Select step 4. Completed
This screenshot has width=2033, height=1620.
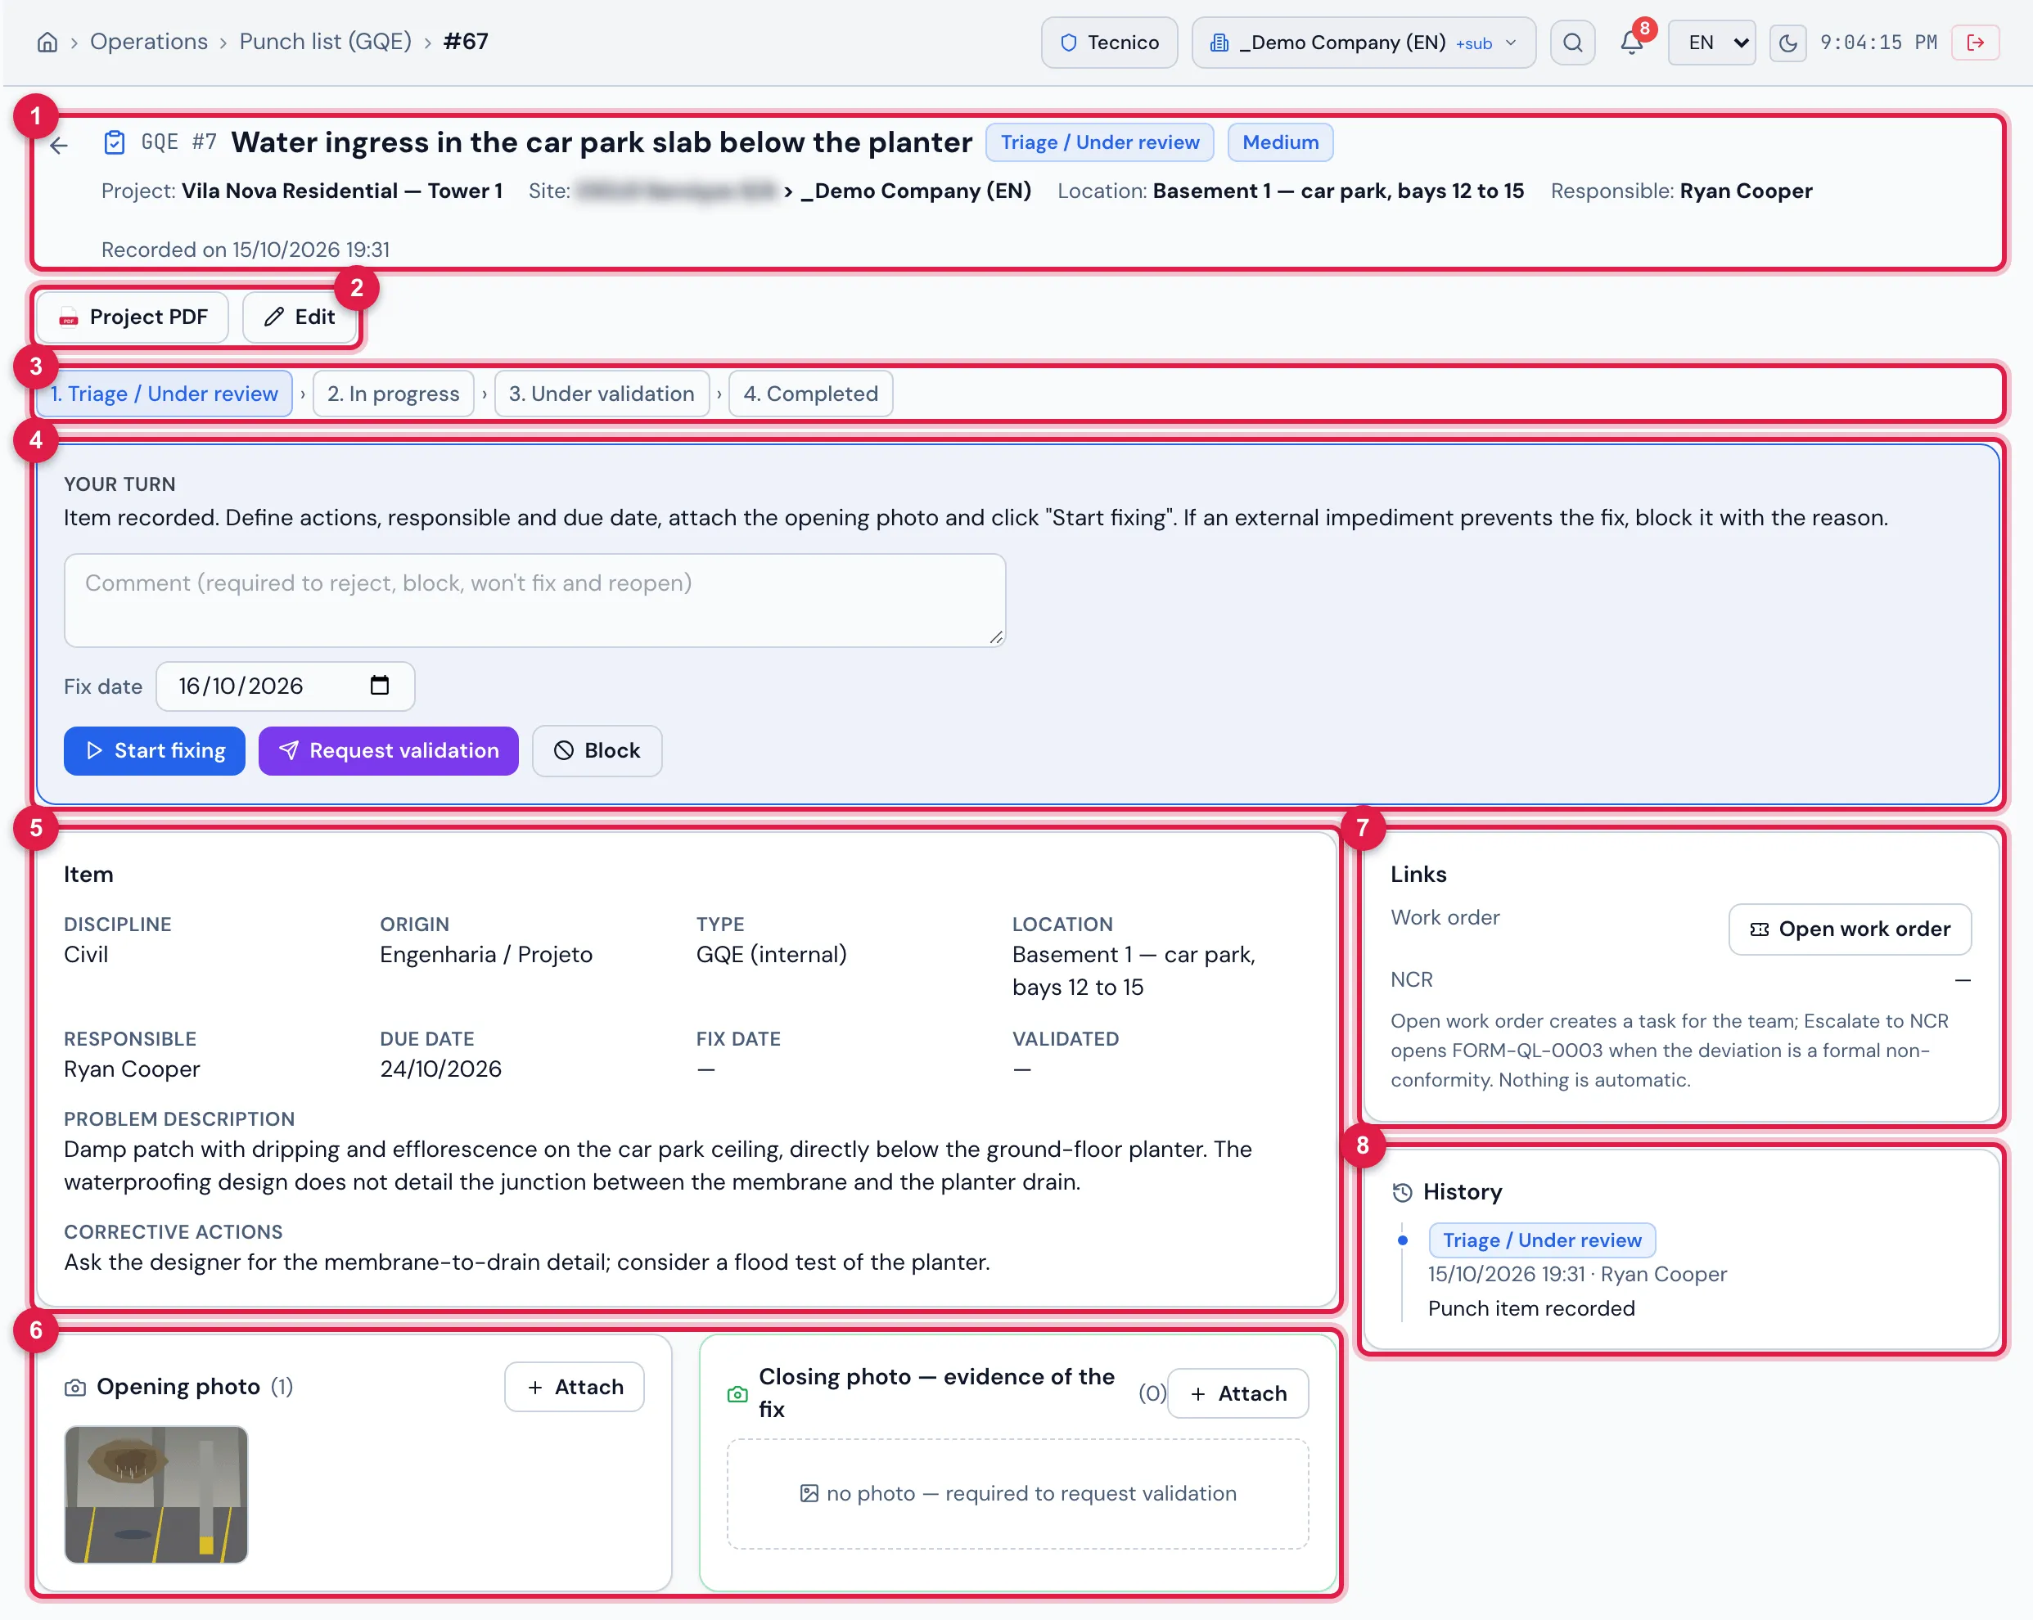click(x=811, y=394)
